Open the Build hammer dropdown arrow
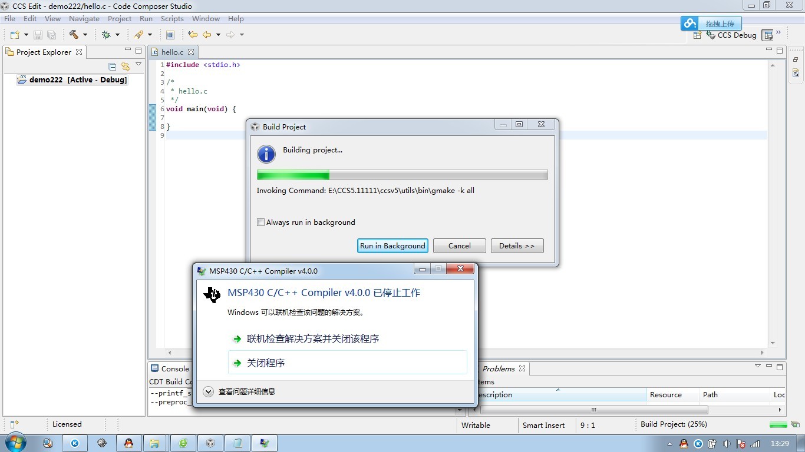The image size is (805, 452). point(85,35)
